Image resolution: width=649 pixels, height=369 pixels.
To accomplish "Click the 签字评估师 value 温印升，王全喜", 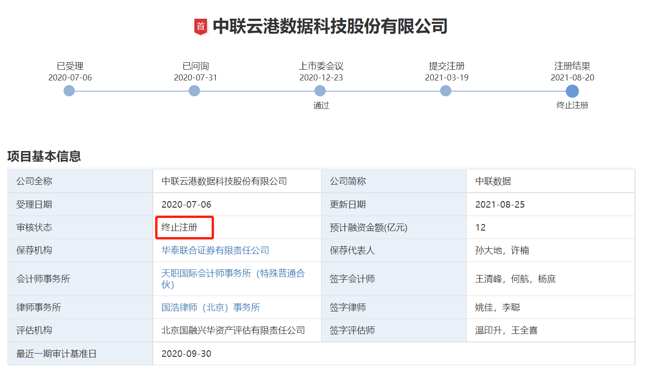I will click(506, 330).
